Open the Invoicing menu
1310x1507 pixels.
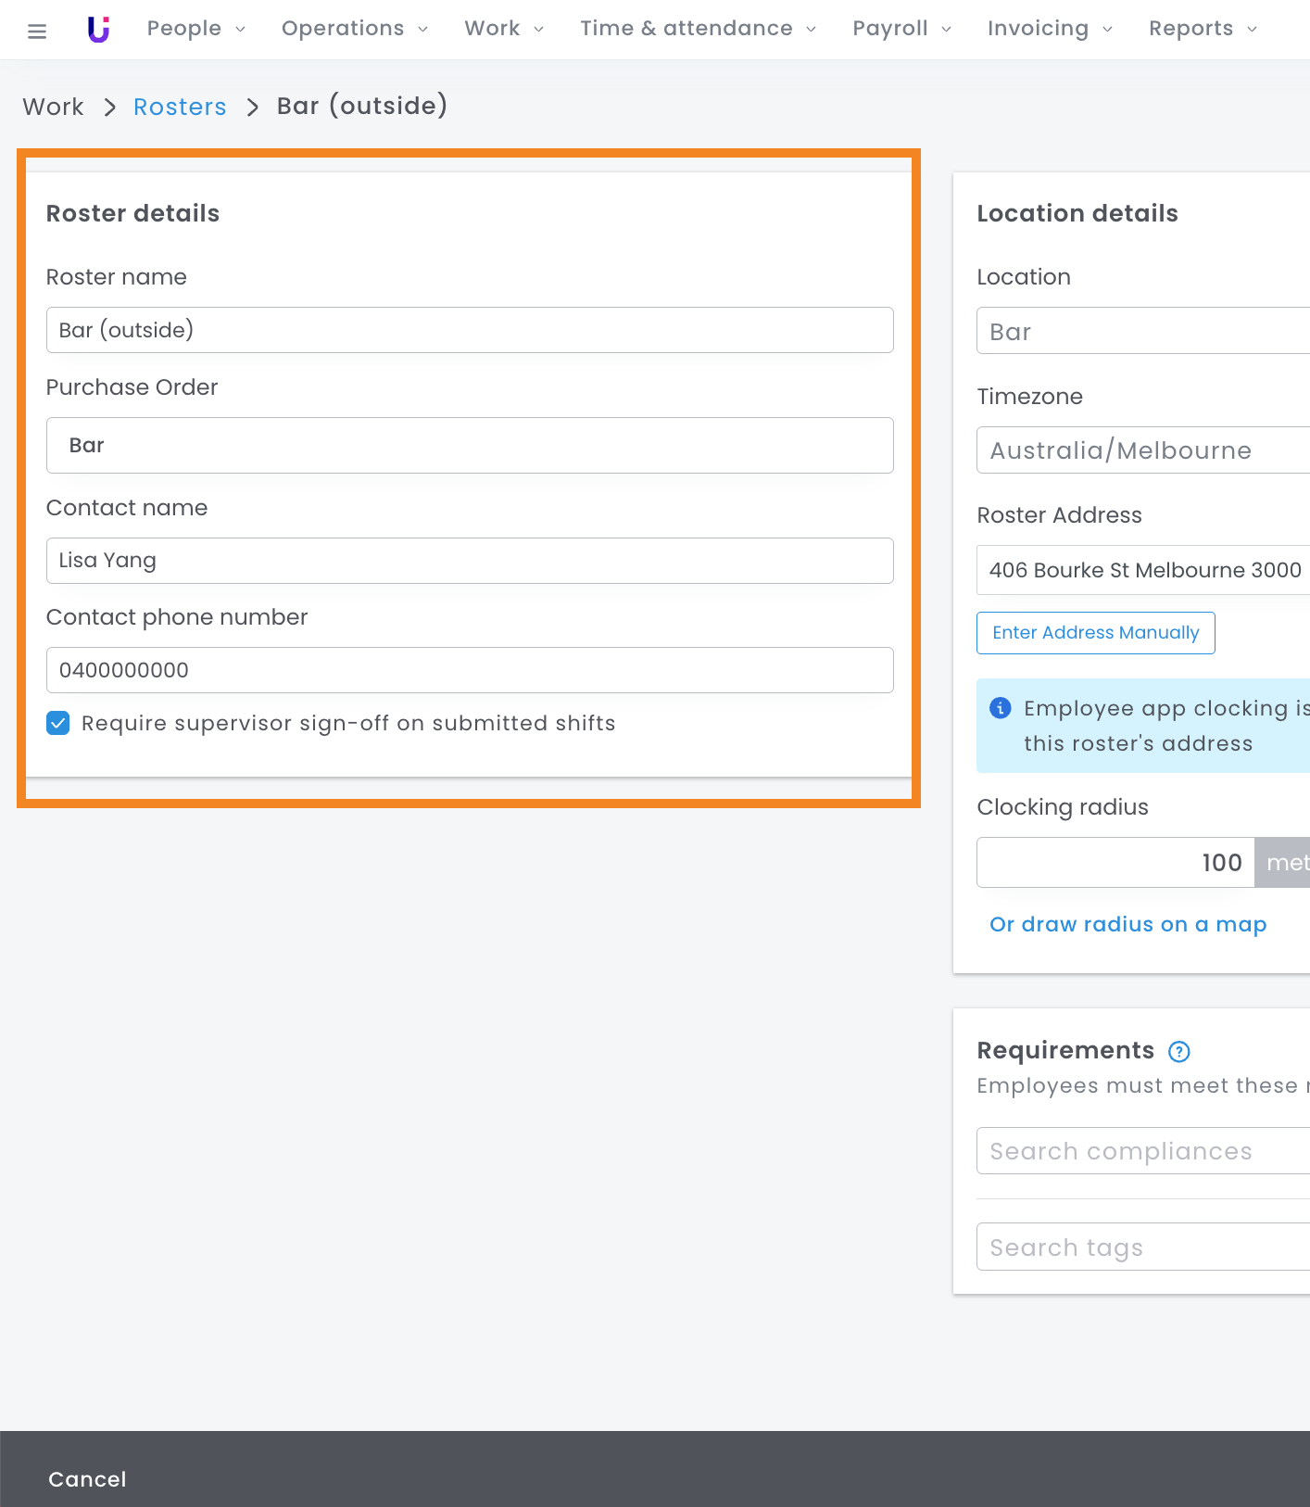tap(1049, 29)
